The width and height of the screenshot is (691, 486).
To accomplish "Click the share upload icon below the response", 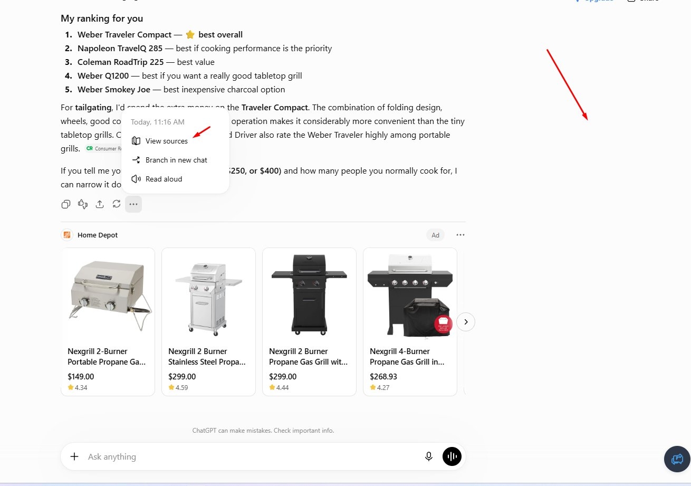I will point(100,204).
